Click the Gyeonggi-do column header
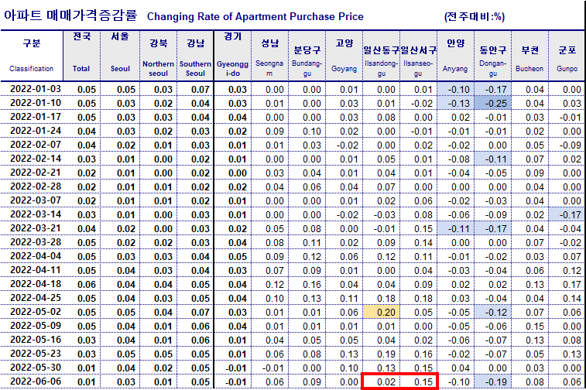 (232, 55)
